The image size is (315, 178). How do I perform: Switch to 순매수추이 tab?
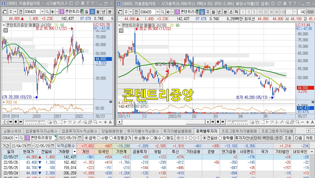[x=12, y=131]
